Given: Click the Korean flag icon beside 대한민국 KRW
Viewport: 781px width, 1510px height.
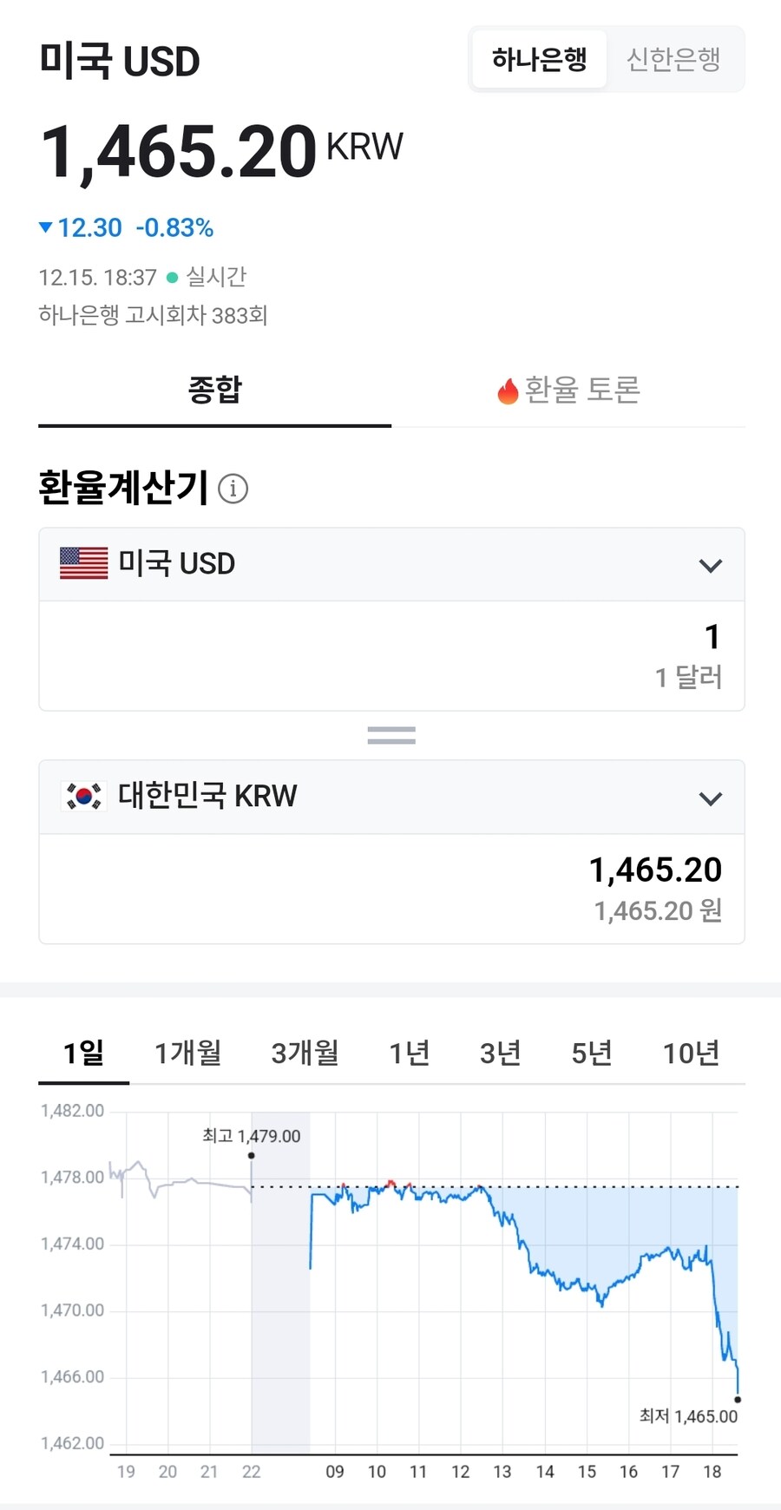Looking at the screenshot, I should (x=82, y=796).
